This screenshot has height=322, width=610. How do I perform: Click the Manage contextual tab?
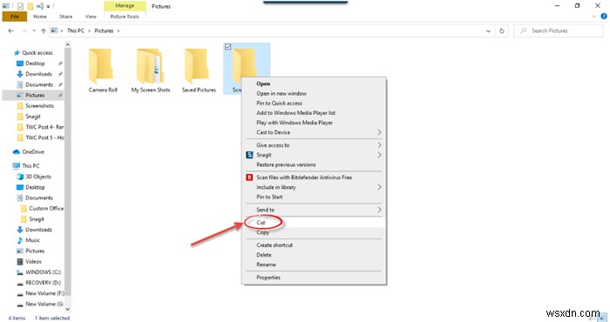pyautogui.click(x=125, y=6)
